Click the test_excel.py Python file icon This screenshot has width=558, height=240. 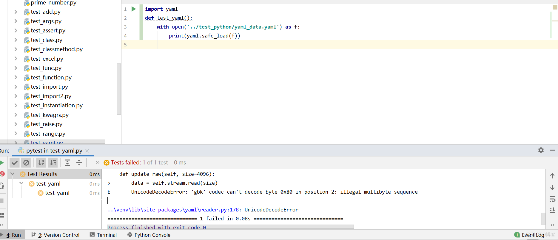pos(27,59)
